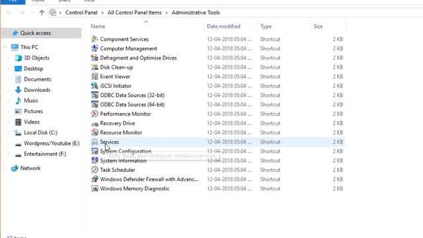Viewport: 423px width, 238px height.
Task: Open Wordpress/Youtube (E:) drive
Action: coord(52,143)
